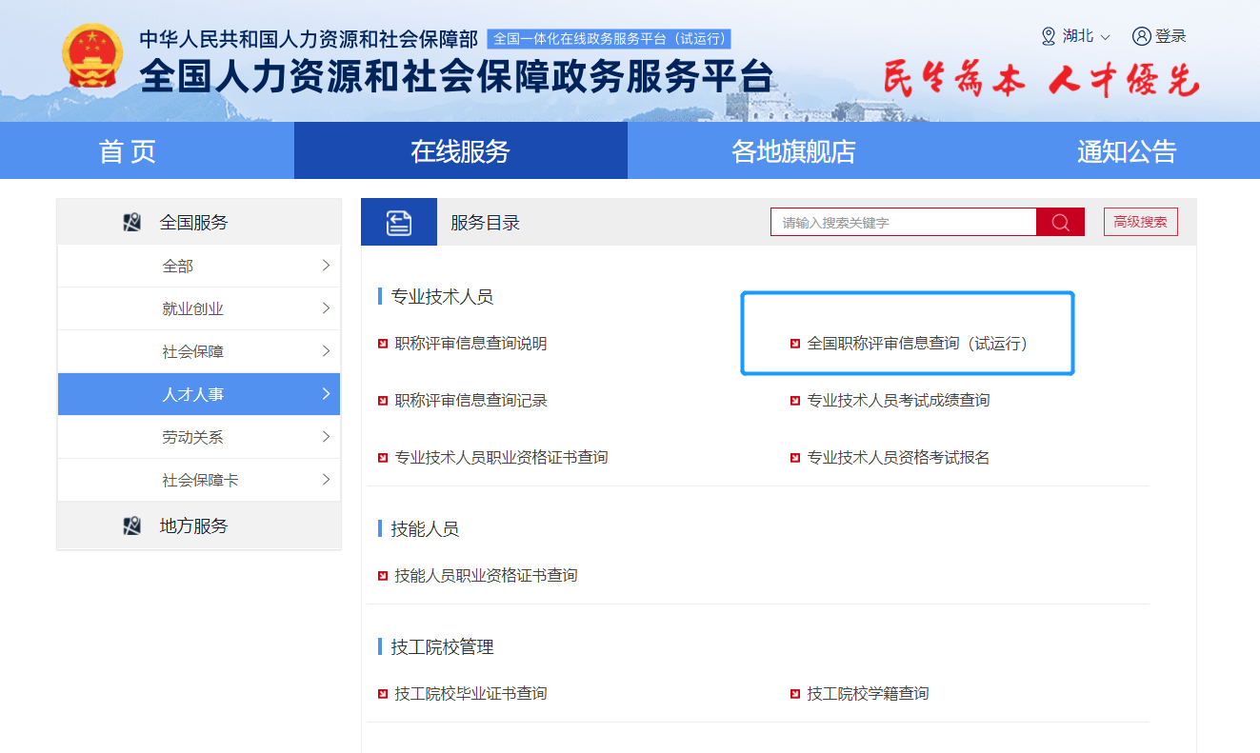Click the map icon beside 地方服务
Viewport: 1260px width, 753px height.
132,525
